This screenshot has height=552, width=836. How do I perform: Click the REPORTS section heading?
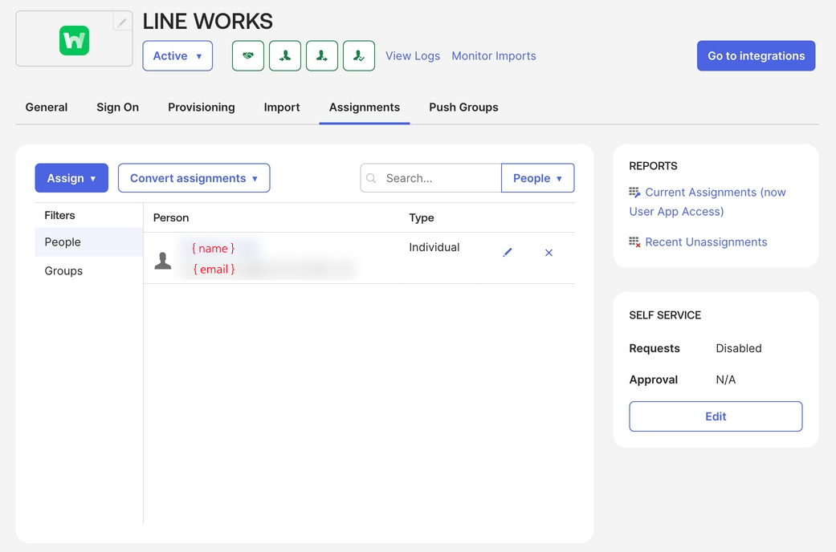653,166
